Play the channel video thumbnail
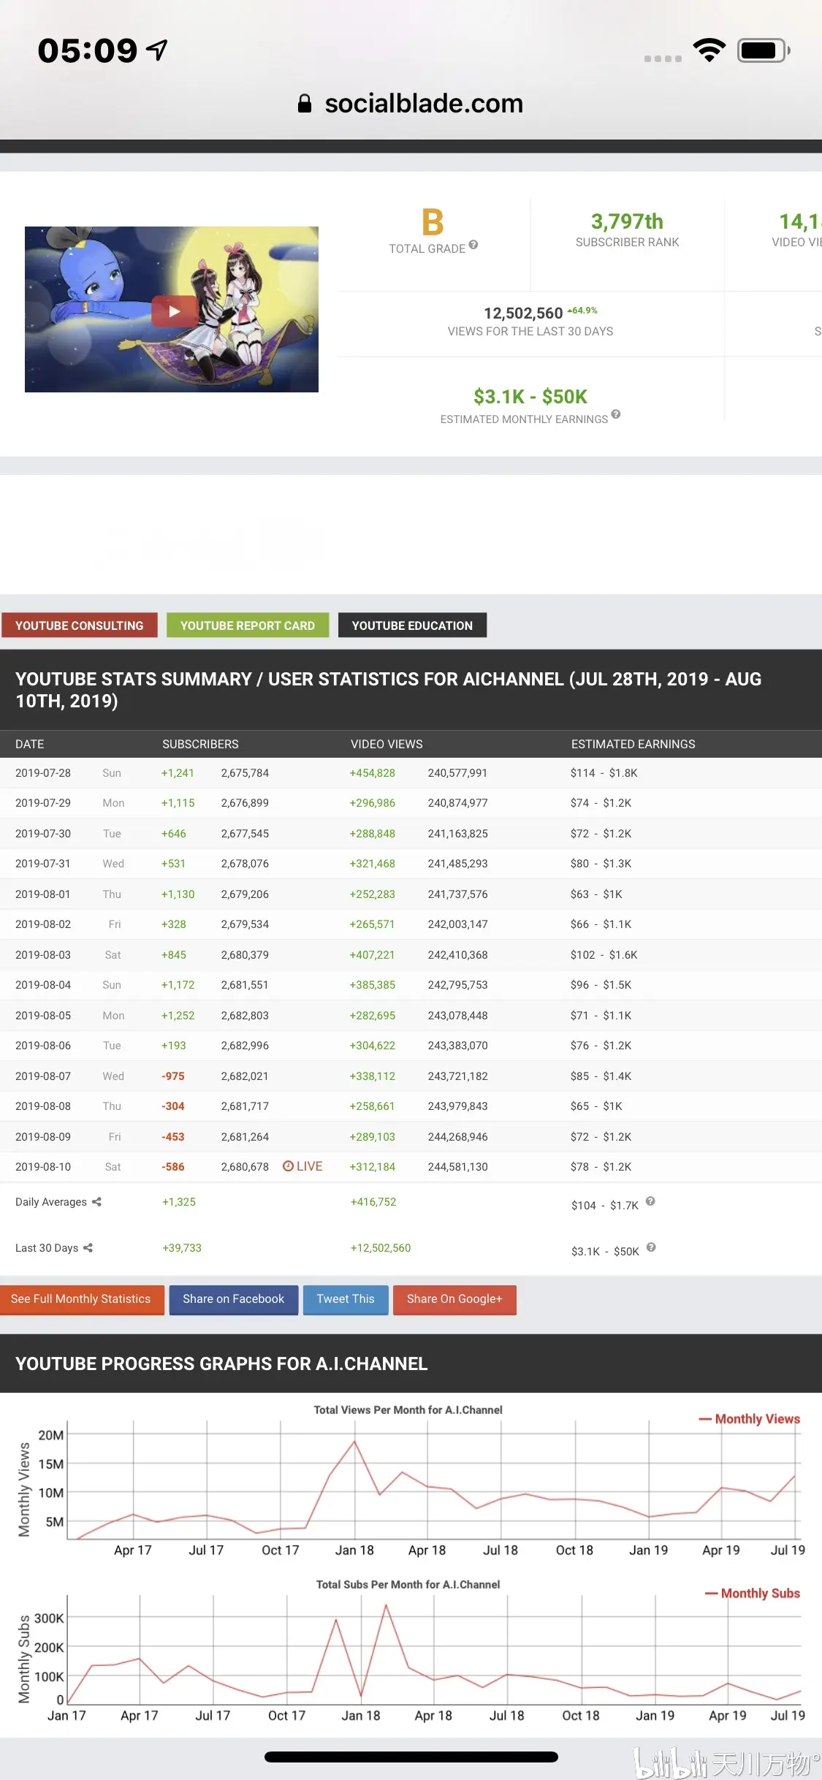The width and height of the screenshot is (822, 1780). click(174, 311)
